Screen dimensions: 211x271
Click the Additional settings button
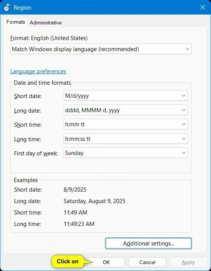click(x=149, y=244)
